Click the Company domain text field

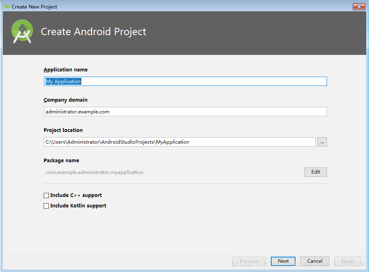pyautogui.click(x=185, y=111)
